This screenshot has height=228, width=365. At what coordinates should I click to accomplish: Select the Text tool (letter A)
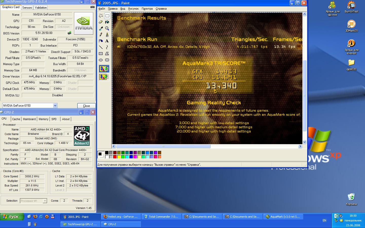coord(107,41)
